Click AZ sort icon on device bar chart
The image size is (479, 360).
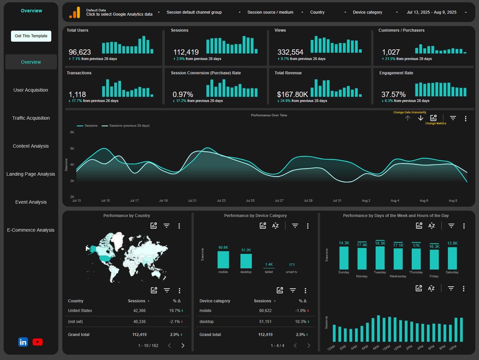coord(275,226)
